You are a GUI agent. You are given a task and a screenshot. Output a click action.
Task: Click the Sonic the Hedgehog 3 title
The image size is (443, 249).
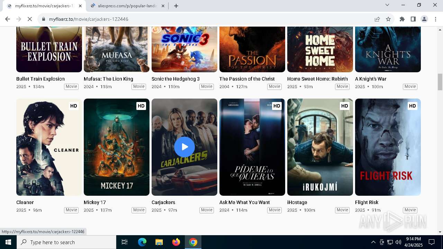pyautogui.click(x=175, y=79)
